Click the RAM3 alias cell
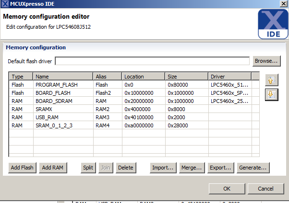This screenshot has width=289, height=203. pos(108,117)
